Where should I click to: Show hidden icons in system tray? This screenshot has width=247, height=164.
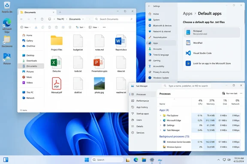[219, 160]
